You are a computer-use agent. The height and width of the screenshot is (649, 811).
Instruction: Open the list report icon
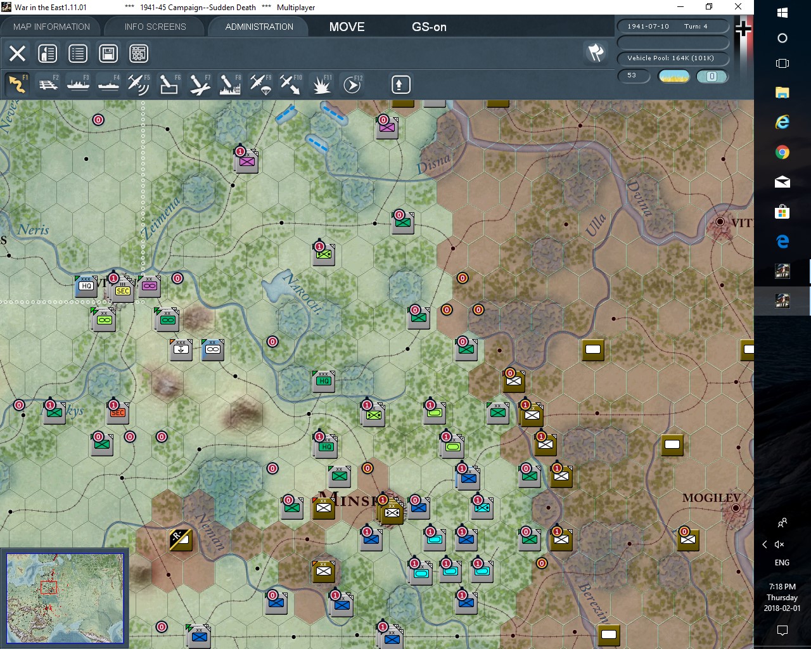(x=78, y=53)
